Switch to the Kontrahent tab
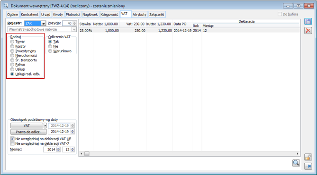 click(29, 15)
